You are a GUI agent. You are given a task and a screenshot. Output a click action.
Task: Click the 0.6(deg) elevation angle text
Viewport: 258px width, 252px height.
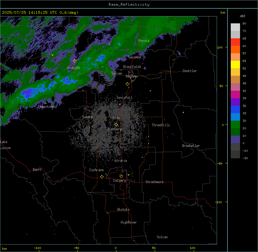69,13
